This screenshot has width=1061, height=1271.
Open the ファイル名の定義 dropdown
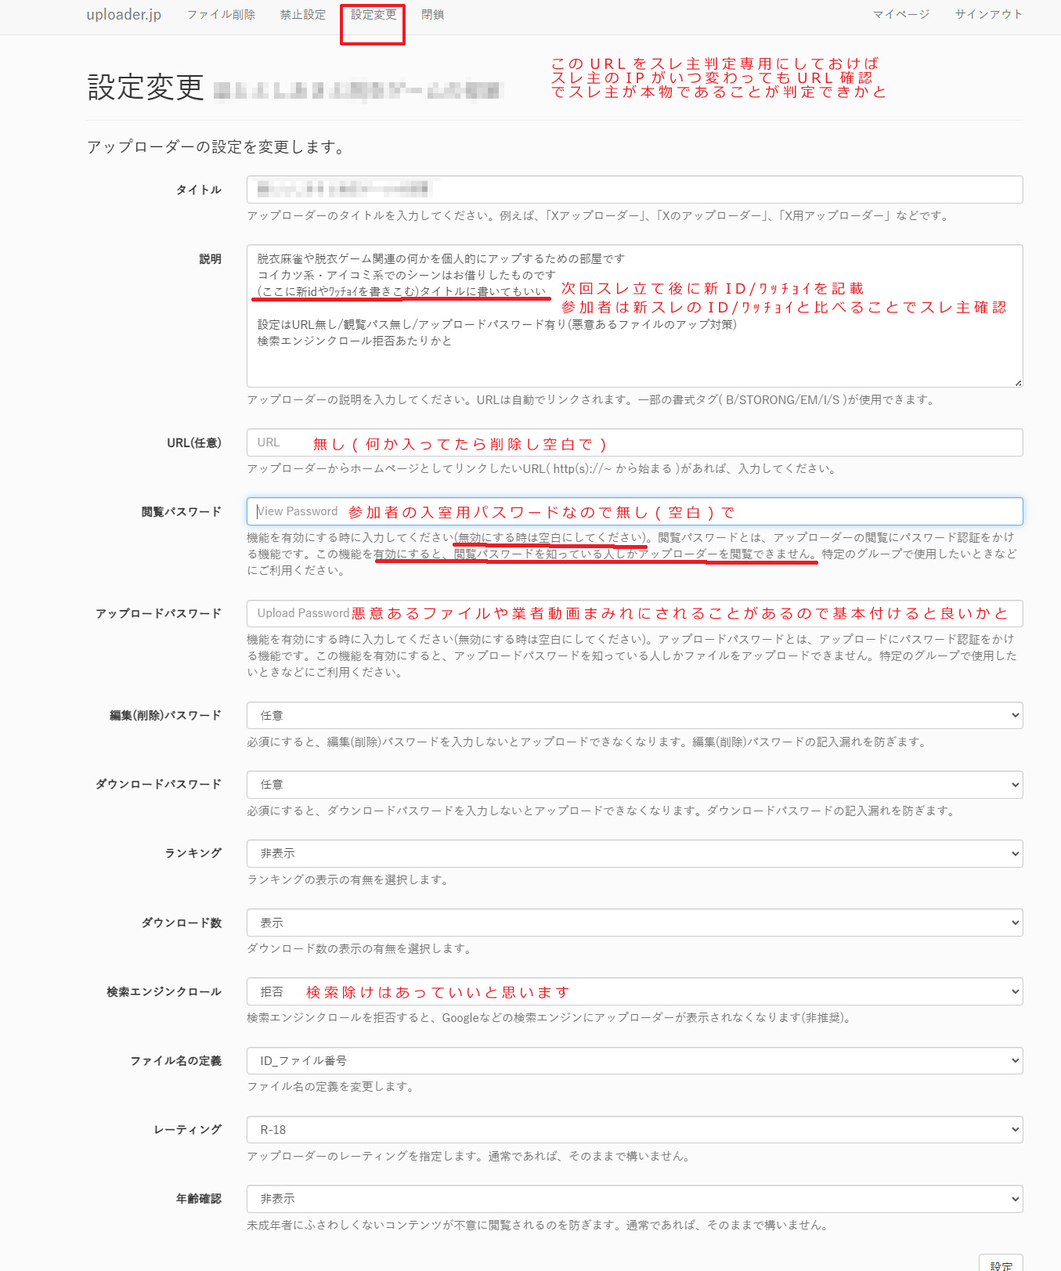click(x=634, y=1061)
